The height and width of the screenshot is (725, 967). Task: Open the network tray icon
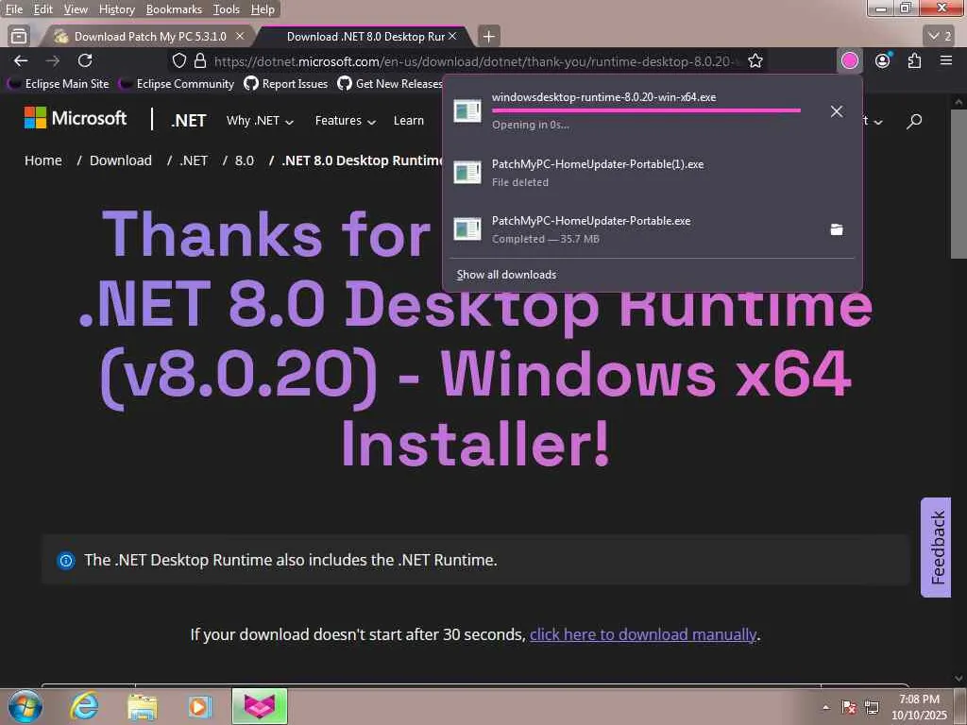tap(872, 707)
